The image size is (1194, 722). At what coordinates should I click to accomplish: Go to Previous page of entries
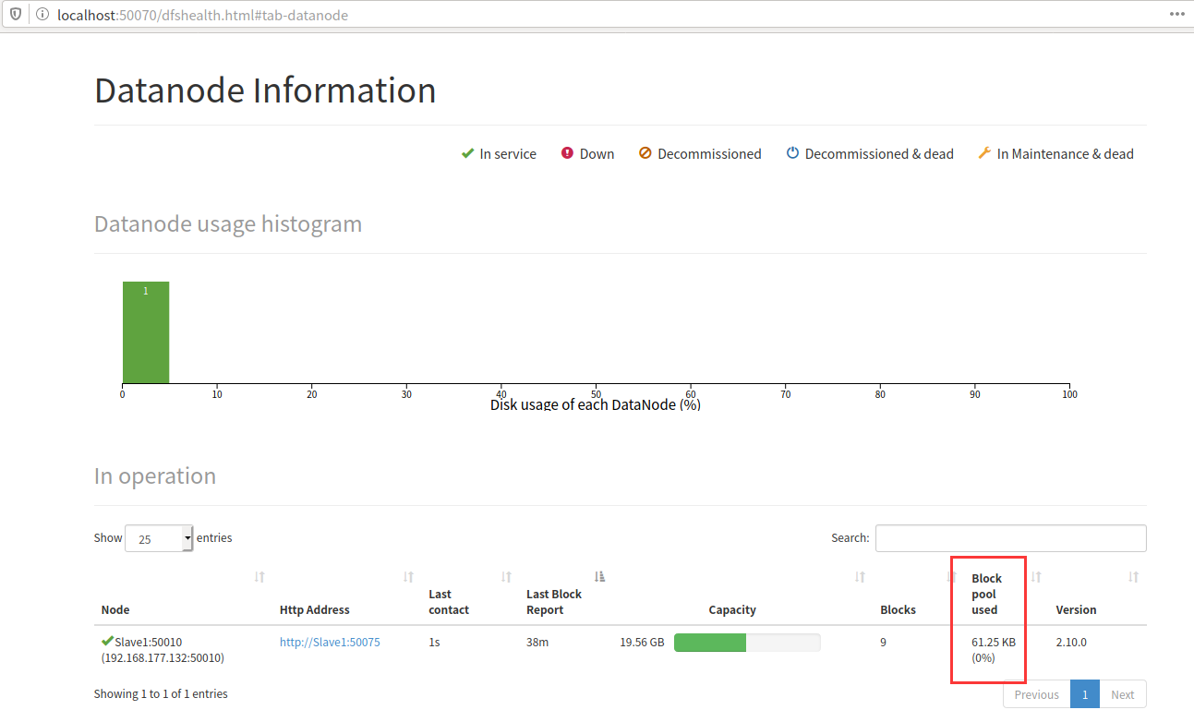click(x=1036, y=694)
